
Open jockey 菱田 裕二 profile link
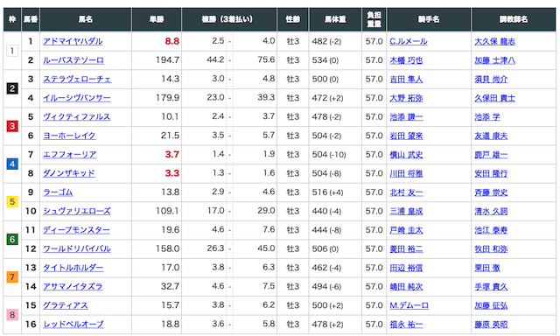point(406,248)
